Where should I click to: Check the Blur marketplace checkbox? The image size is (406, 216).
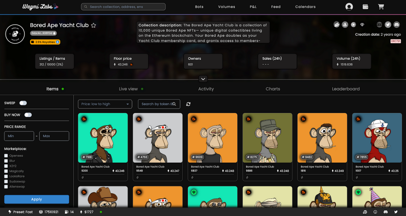6,161
